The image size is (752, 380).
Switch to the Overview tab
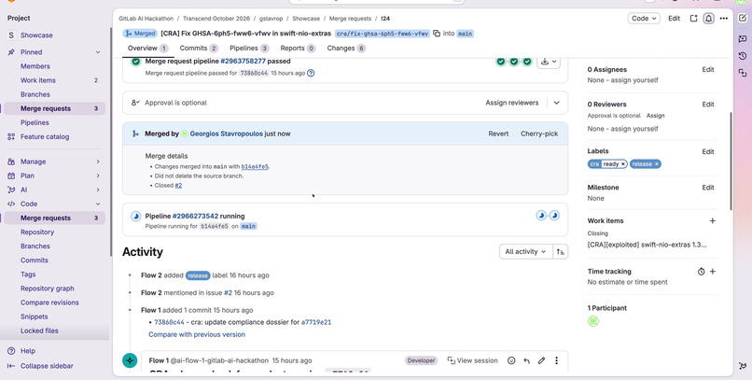click(147, 48)
